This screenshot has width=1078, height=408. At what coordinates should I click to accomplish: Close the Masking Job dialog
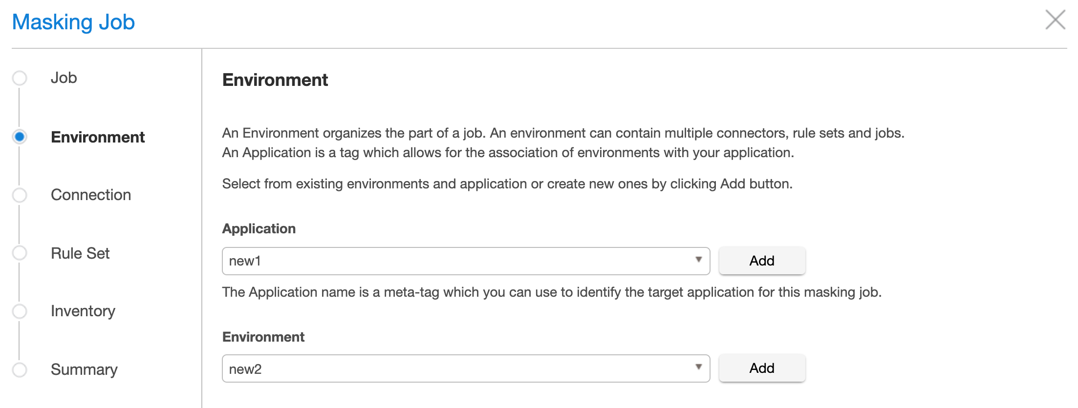(x=1055, y=20)
